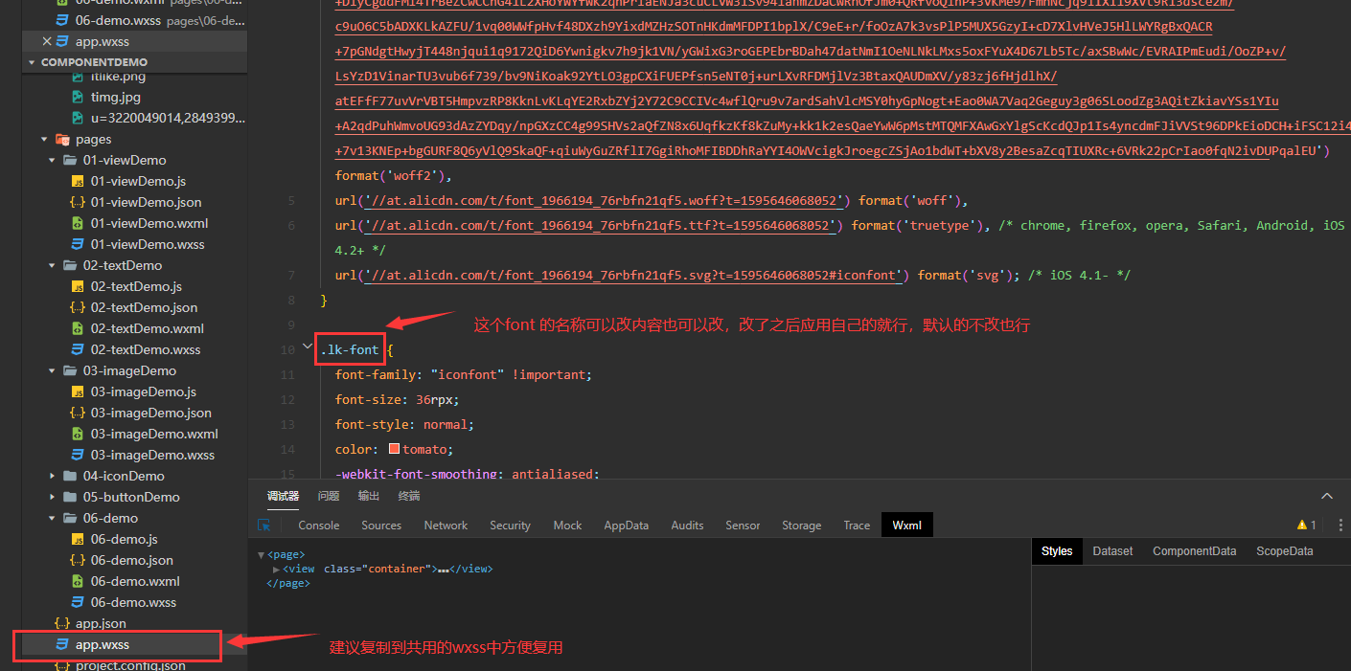Click the pages folder icon
The image size is (1351, 671).
click(63, 139)
